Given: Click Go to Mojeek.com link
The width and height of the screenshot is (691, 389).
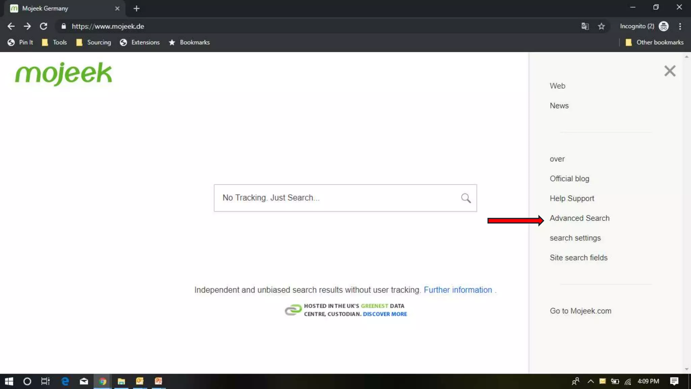Looking at the screenshot, I should tap(580, 311).
